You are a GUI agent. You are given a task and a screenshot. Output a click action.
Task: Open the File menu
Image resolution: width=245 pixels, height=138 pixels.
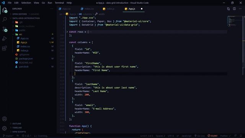coord(10,3)
